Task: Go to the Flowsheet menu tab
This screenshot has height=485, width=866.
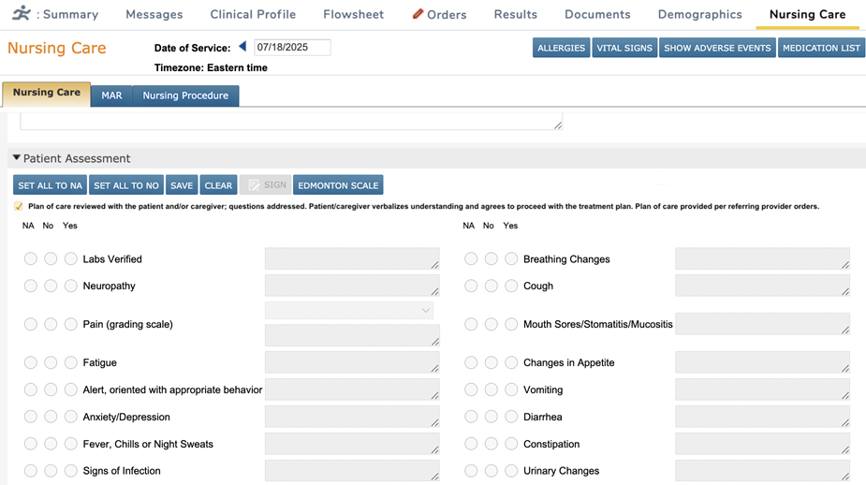Action: (x=353, y=14)
